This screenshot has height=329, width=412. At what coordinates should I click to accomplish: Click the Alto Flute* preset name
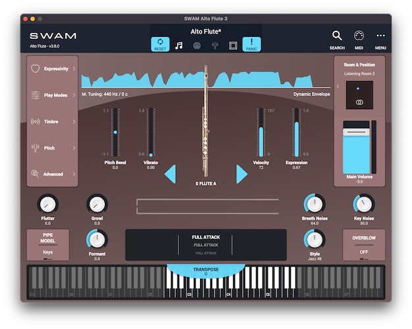click(206, 32)
